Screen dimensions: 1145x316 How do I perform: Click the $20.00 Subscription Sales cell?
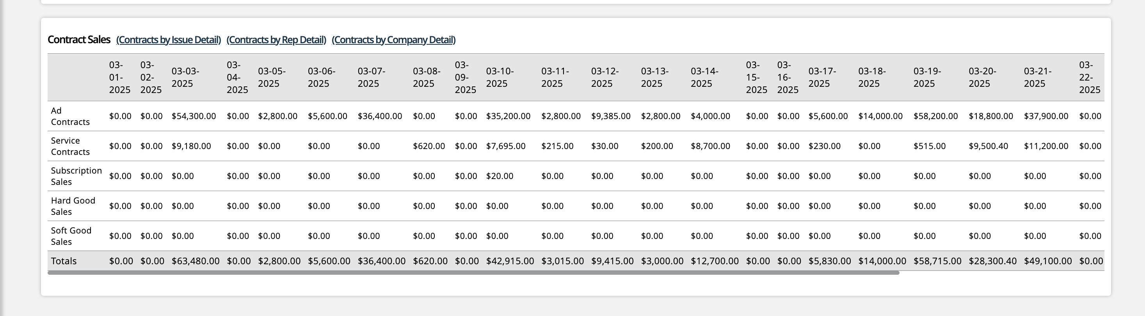(x=499, y=176)
